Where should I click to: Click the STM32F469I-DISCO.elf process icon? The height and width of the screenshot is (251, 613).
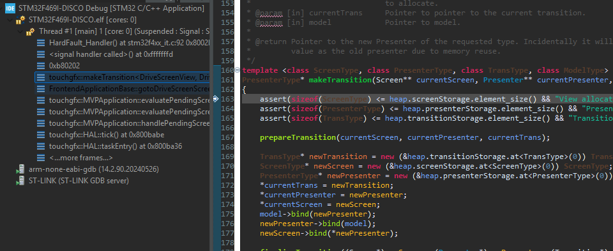coord(20,20)
